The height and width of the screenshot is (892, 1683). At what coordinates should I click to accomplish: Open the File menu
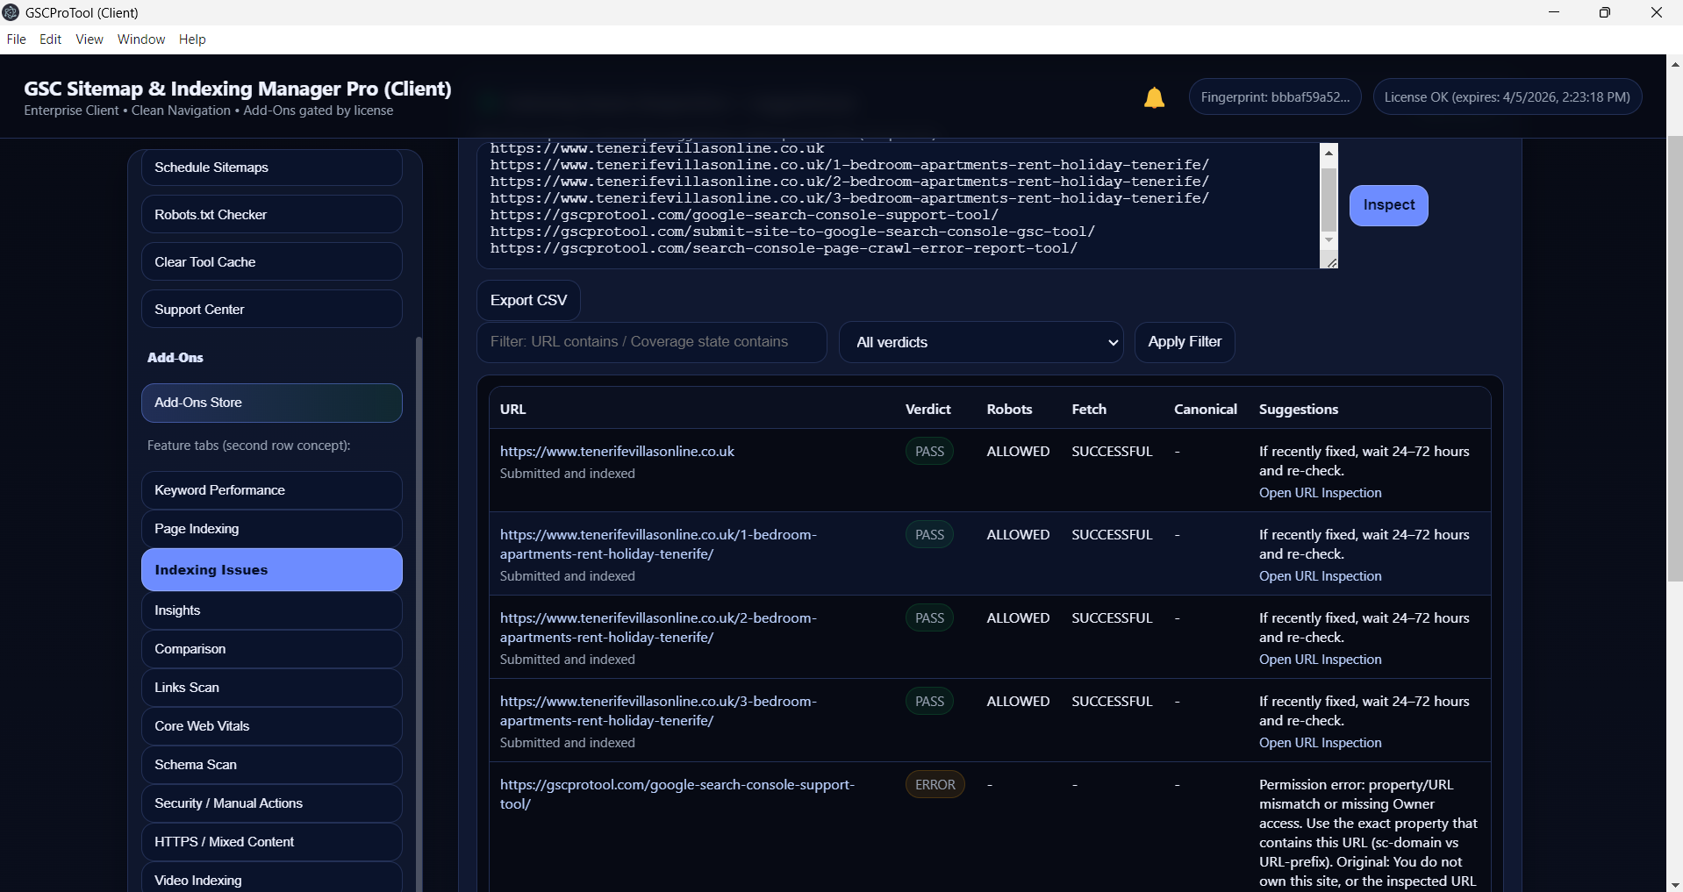(16, 39)
